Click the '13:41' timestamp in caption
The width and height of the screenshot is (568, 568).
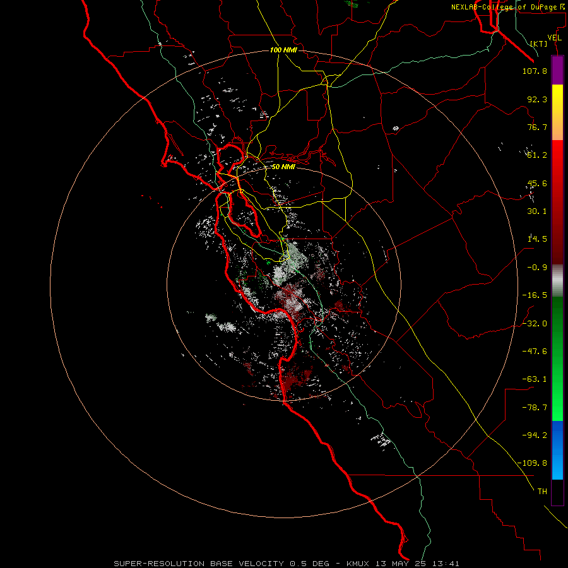(447, 564)
